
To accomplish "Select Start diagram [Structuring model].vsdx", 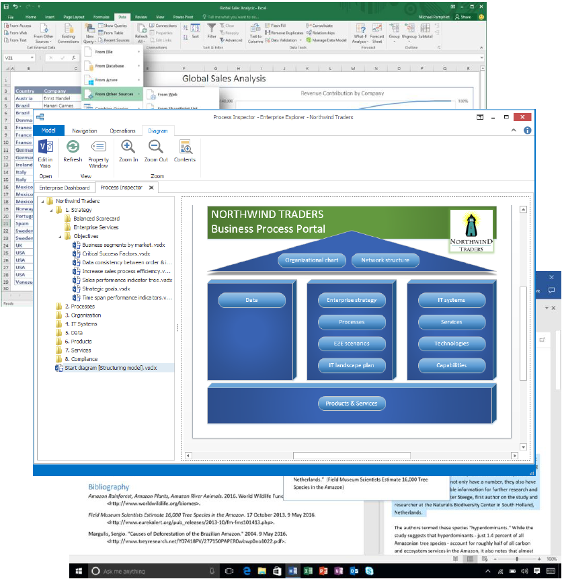I will coord(110,368).
